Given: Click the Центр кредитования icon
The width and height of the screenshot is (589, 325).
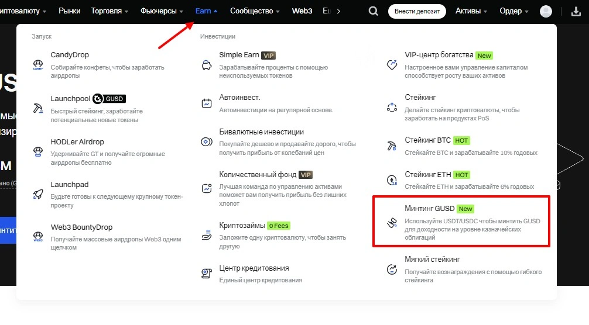Looking at the screenshot, I should [x=207, y=274].
